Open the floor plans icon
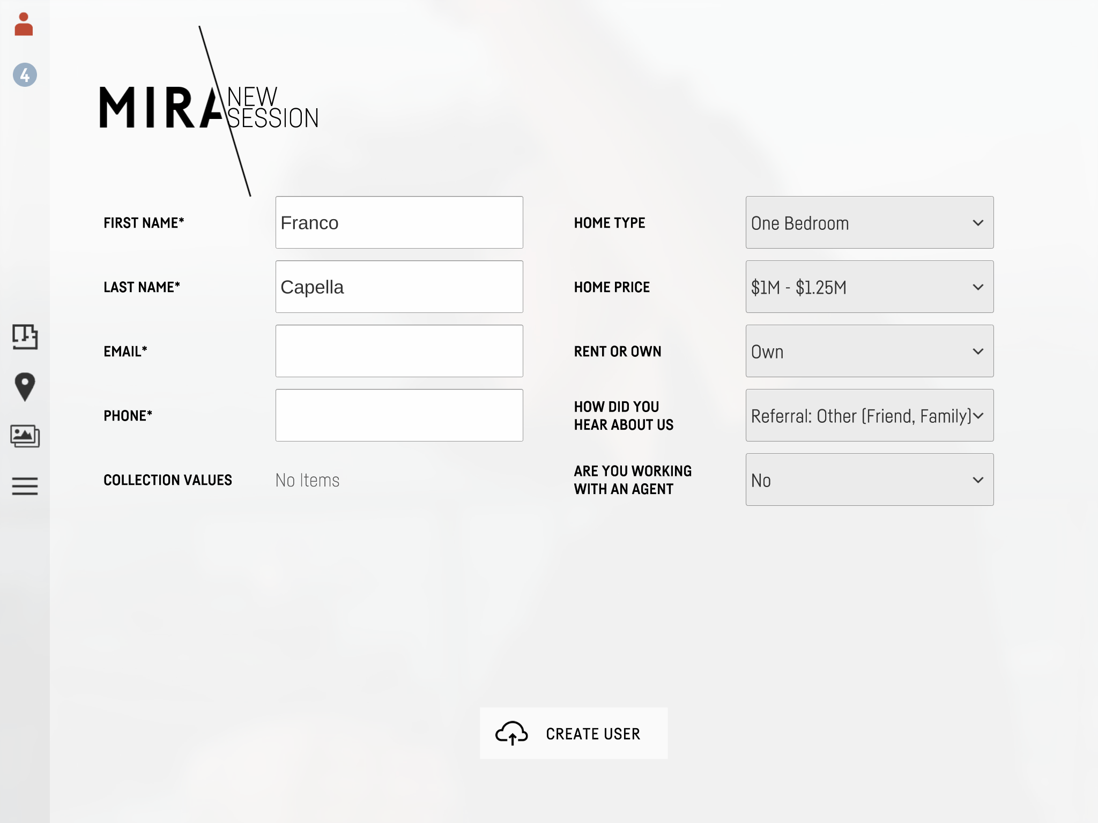 coord(25,337)
